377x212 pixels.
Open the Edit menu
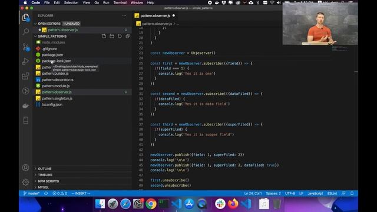point(57,2)
